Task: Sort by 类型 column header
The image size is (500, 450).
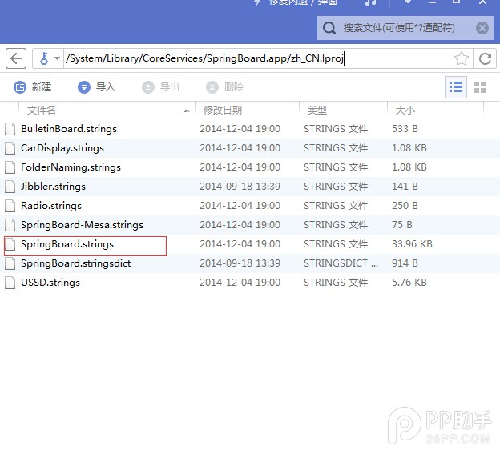Action: 344,110
